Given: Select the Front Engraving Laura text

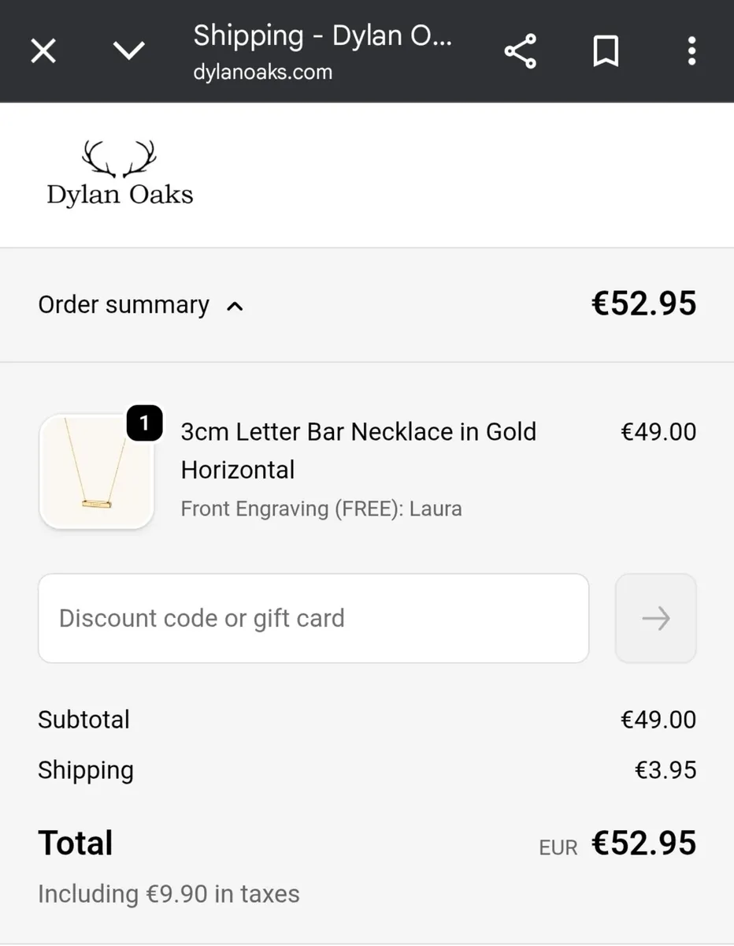Looking at the screenshot, I should tap(321, 508).
